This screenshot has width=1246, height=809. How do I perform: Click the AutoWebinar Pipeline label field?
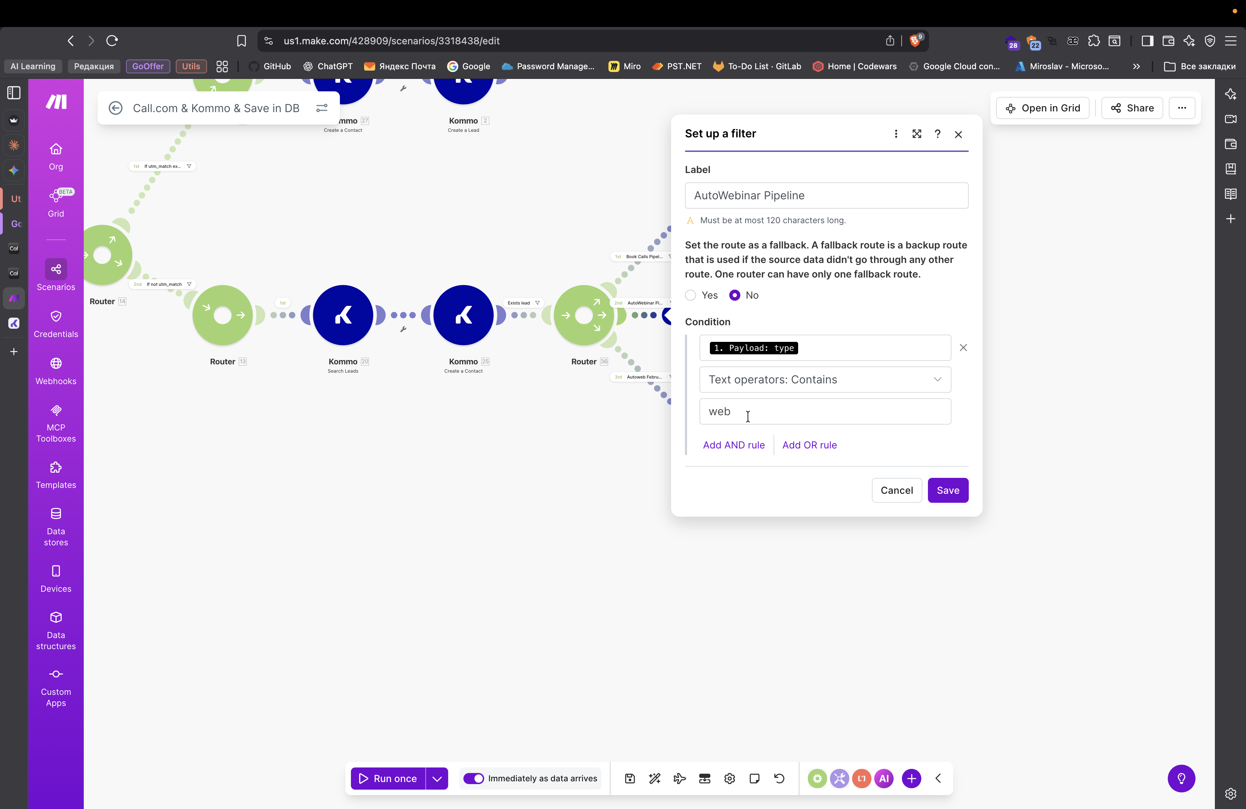pyautogui.click(x=826, y=195)
